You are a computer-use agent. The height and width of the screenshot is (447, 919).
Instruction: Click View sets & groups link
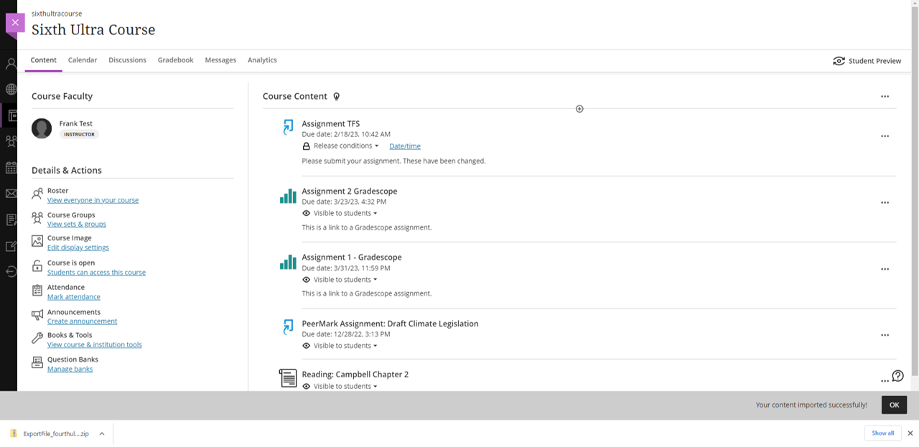click(x=77, y=224)
